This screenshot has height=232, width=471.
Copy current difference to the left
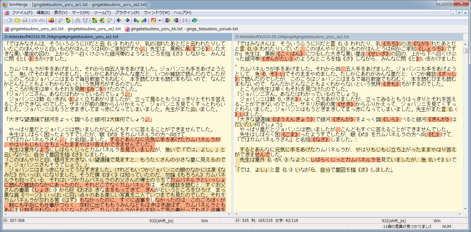[x=127, y=20]
